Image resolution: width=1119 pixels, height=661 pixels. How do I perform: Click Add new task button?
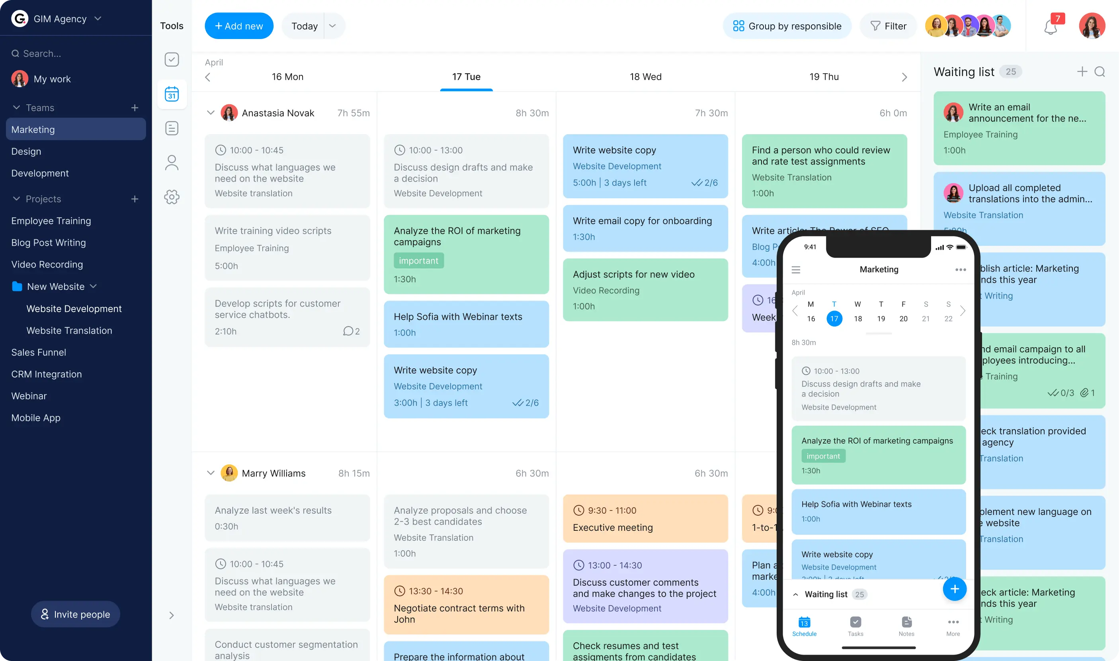click(x=238, y=26)
